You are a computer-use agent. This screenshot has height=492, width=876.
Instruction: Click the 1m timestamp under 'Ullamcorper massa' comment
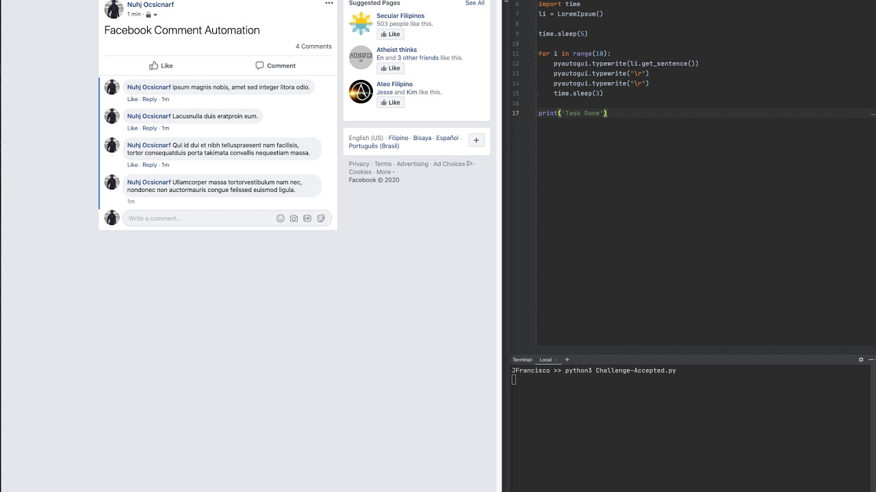(x=131, y=202)
